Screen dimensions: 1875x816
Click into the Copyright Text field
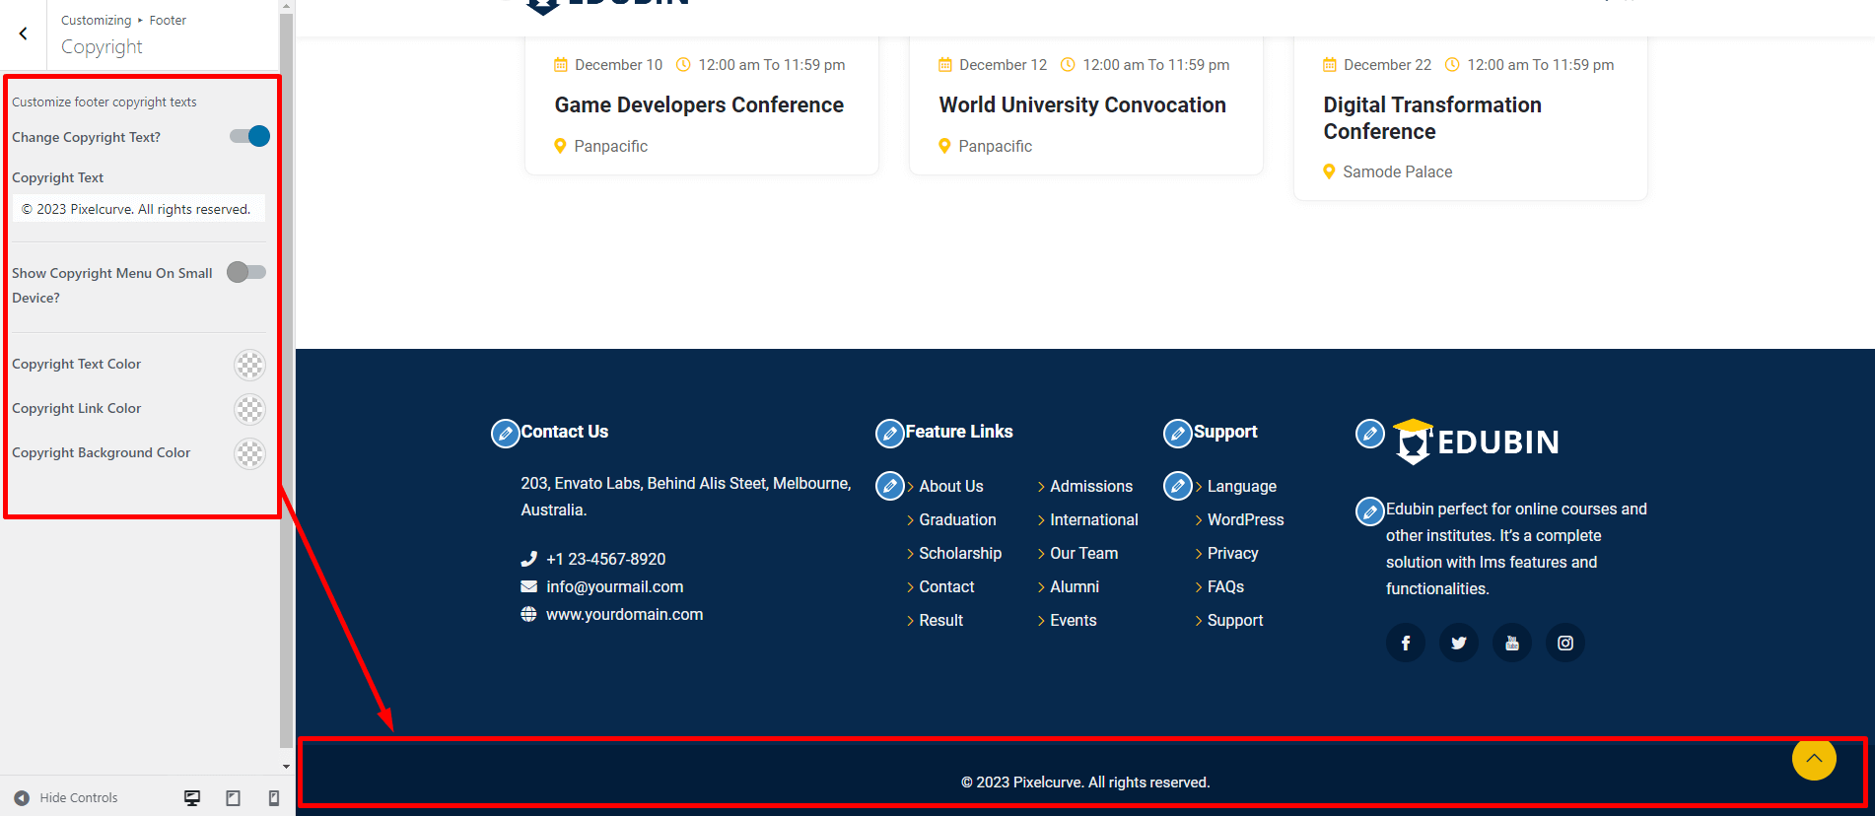[139, 209]
